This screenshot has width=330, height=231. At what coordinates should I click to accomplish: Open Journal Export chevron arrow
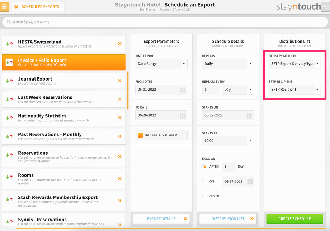[120, 81]
